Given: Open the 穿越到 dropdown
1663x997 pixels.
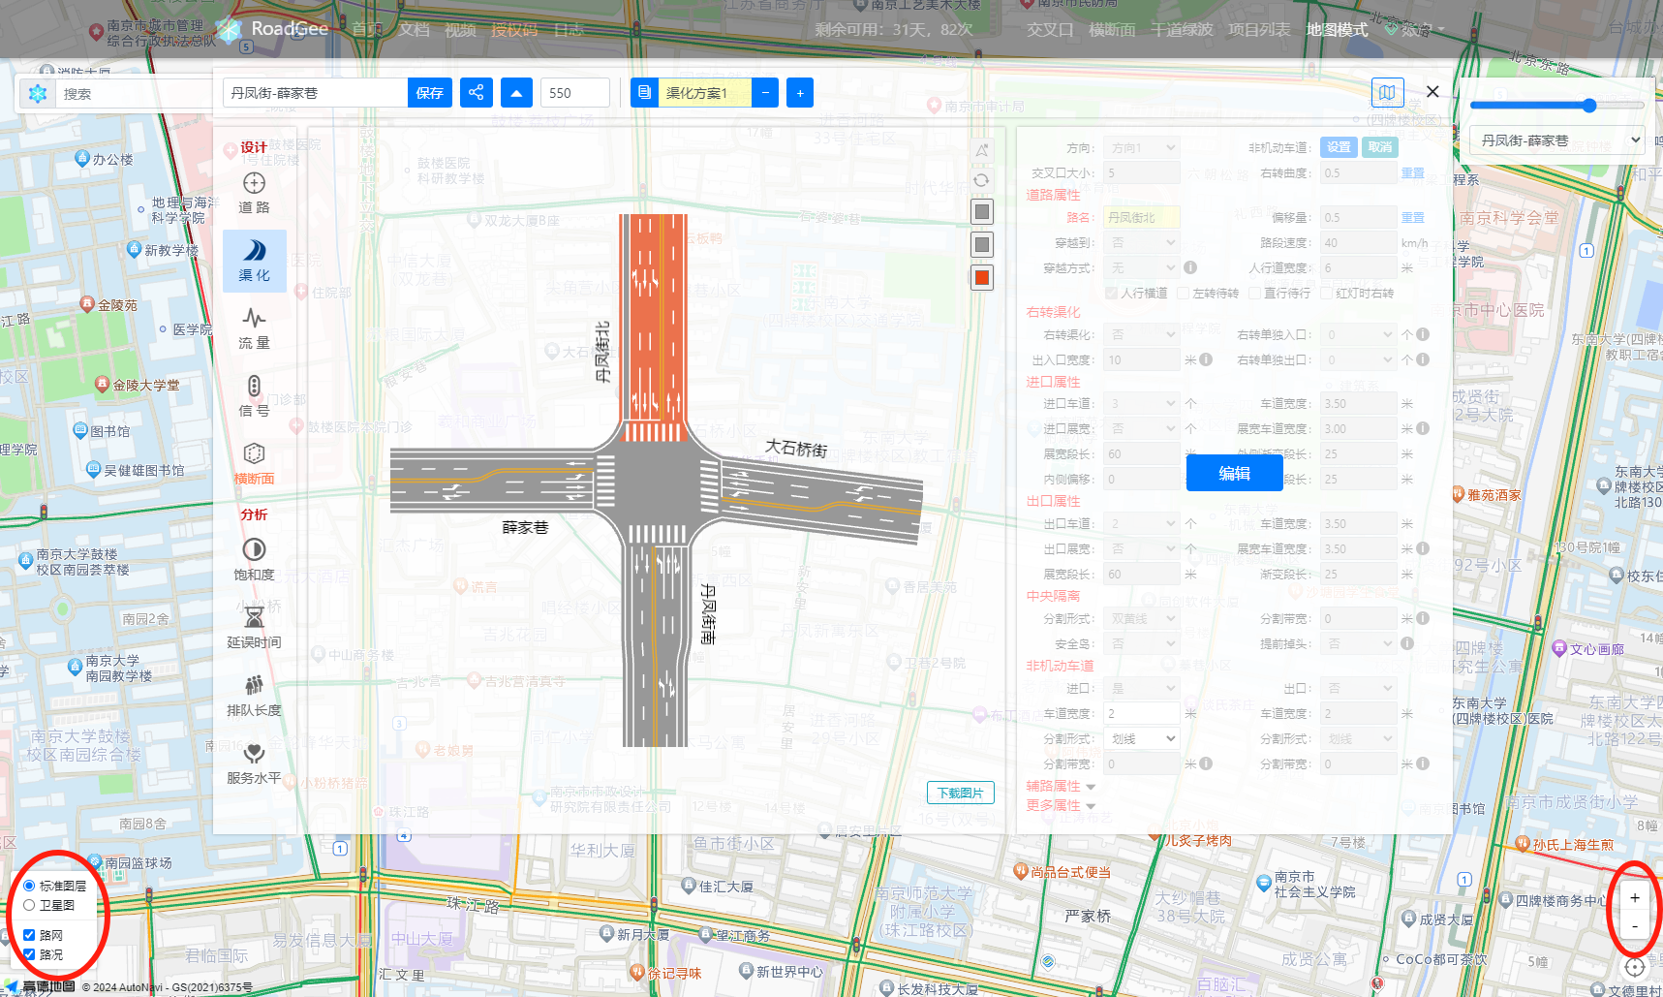Looking at the screenshot, I should click(1142, 243).
